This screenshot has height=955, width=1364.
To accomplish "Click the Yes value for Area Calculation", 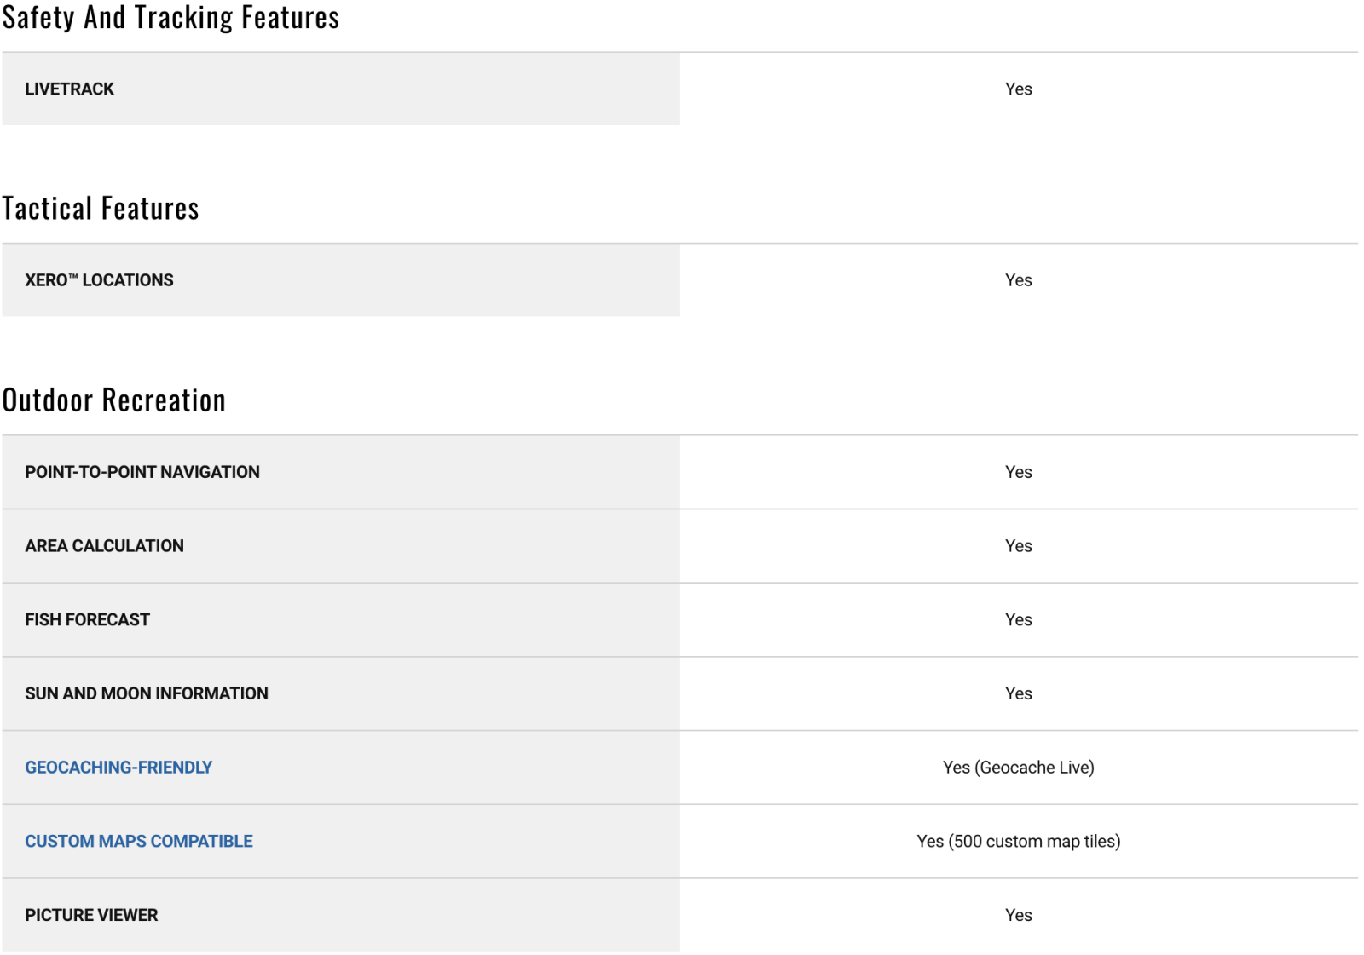I will (x=1018, y=546).
